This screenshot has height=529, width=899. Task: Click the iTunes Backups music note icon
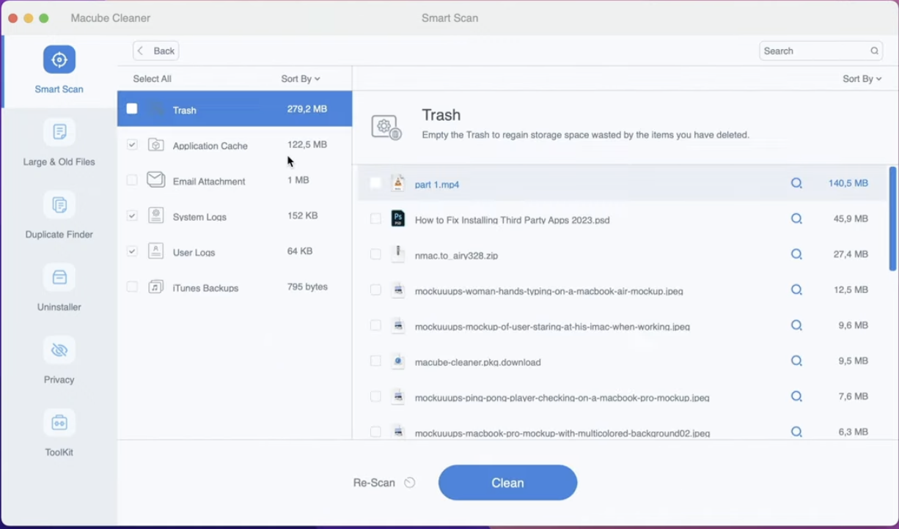[156, 286]
